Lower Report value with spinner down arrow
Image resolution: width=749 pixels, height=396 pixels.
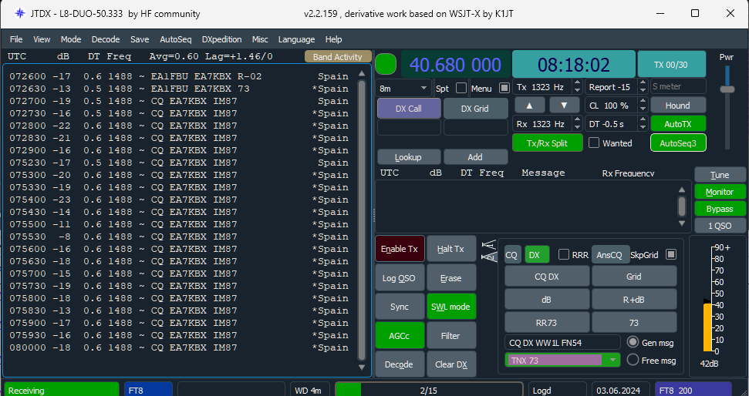643,91
